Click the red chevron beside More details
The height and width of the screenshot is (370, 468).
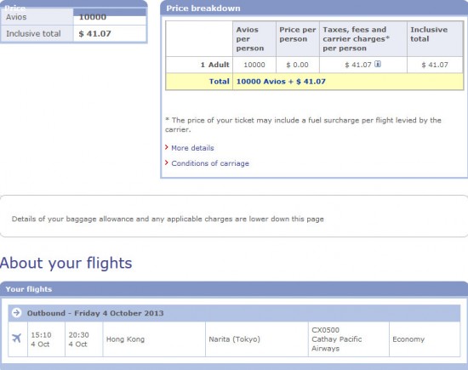click(167, 147)
